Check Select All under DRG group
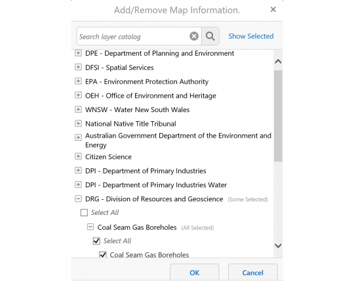This screenshot has height=281, width=354. tap(84, 212)
